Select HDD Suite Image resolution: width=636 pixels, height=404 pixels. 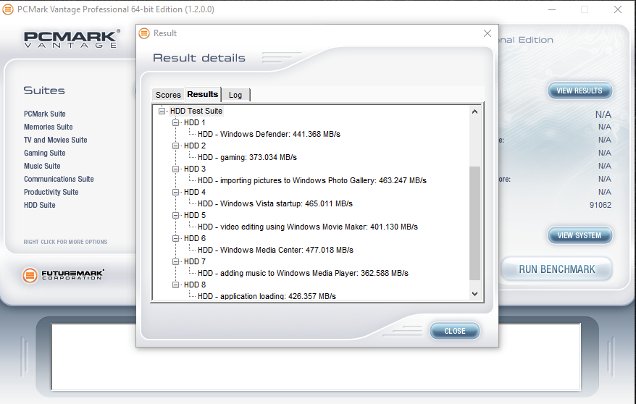coord(40,205)
